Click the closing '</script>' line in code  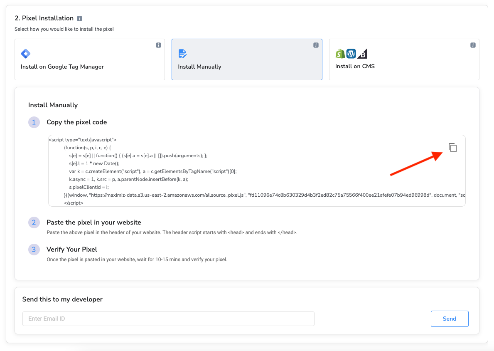click(74, 203)
